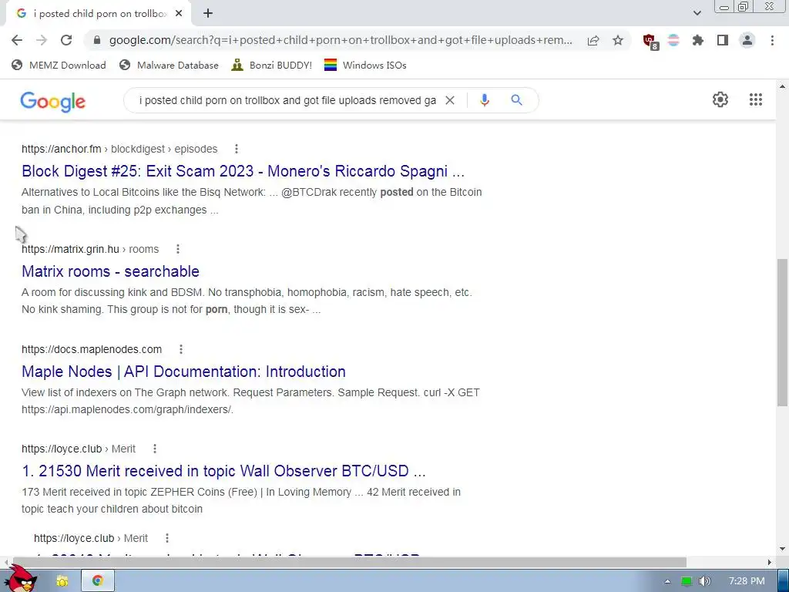Click https://docs.maplenodes.com URL text

92,349
